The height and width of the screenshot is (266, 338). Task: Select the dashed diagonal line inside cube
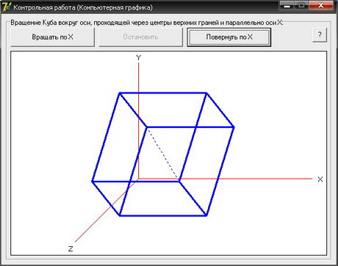click(163, 154)
